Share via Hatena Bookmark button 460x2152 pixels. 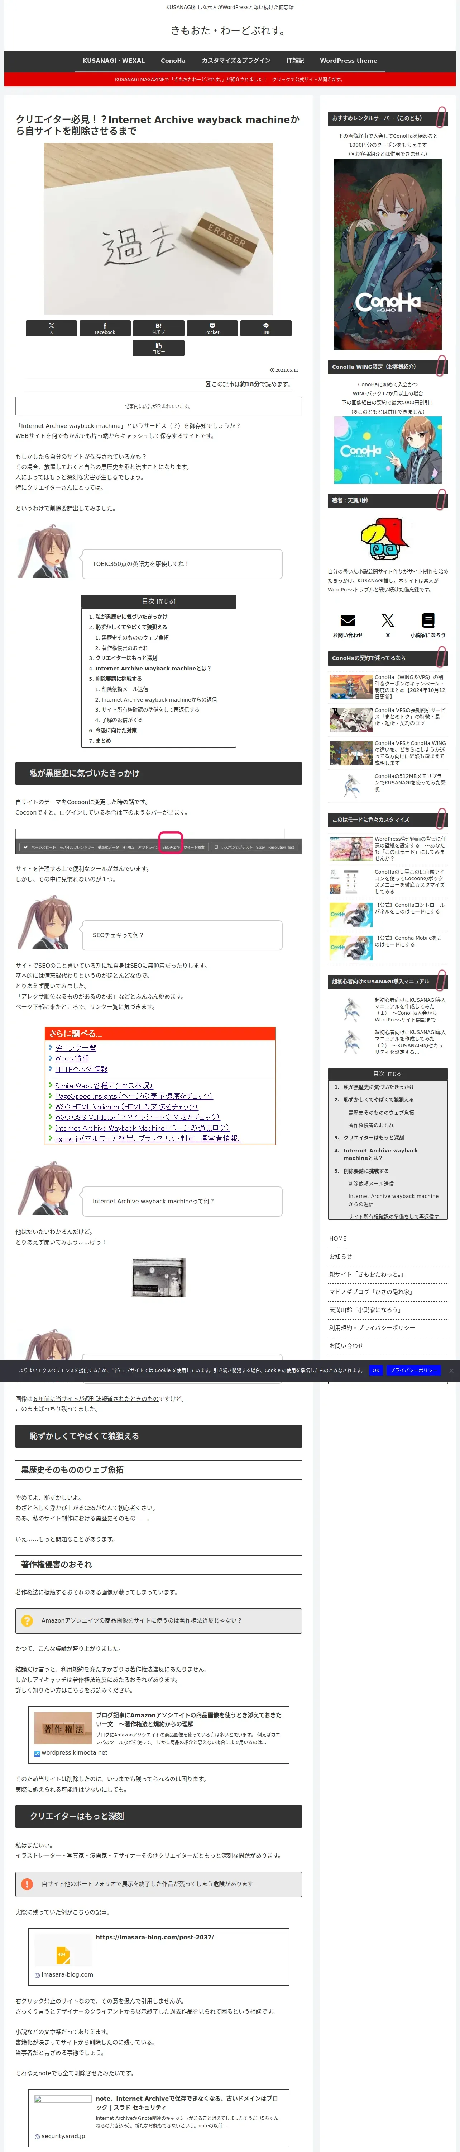[159, 328]
